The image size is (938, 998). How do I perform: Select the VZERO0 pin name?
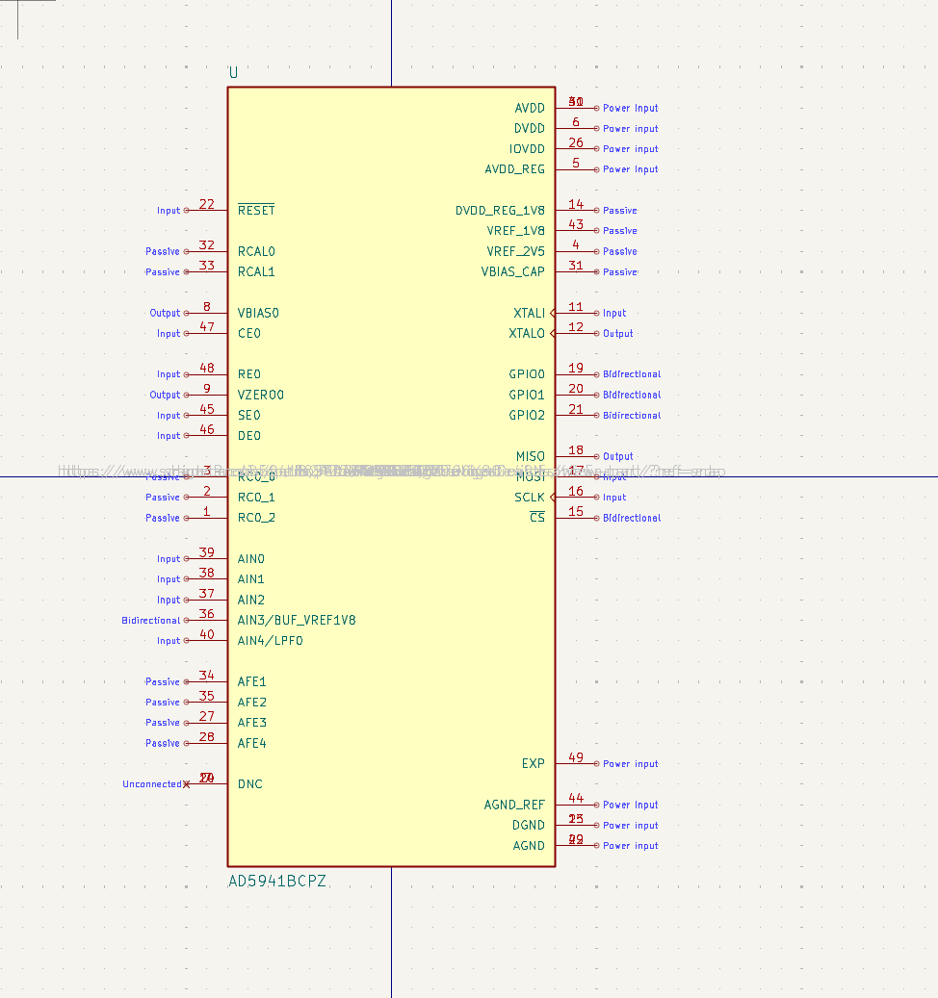pyautogui.click(x=260, y=396)
